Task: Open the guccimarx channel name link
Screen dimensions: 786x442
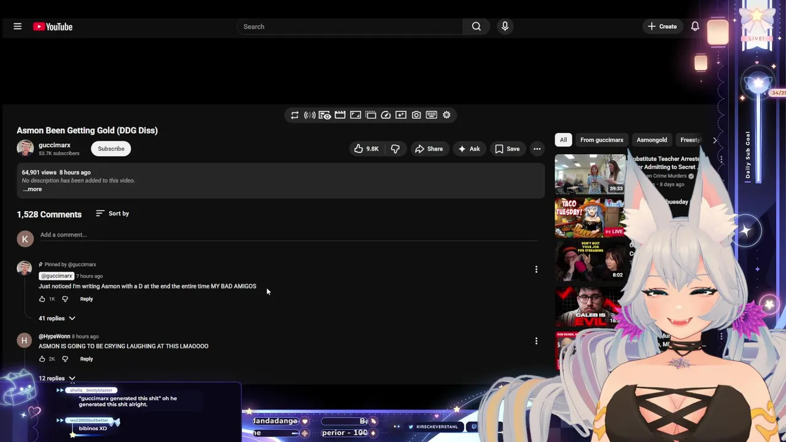Action: 55,145
